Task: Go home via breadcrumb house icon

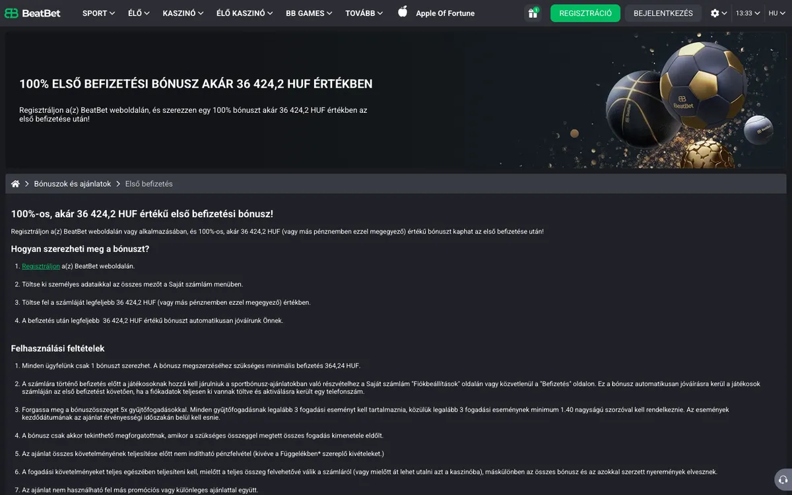Action: (15, 183)
